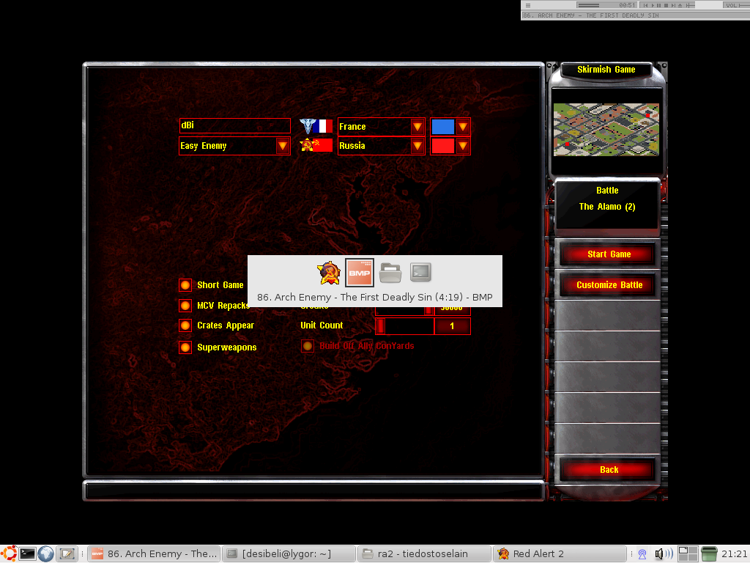The height and width of the screenshot is (563, 750).
Task: Switch to desibeli@lygor terminal taskbar window
Action: coord(289,554)
